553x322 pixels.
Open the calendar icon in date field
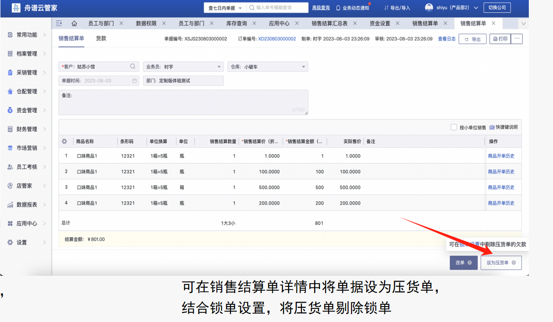(135, 81)
